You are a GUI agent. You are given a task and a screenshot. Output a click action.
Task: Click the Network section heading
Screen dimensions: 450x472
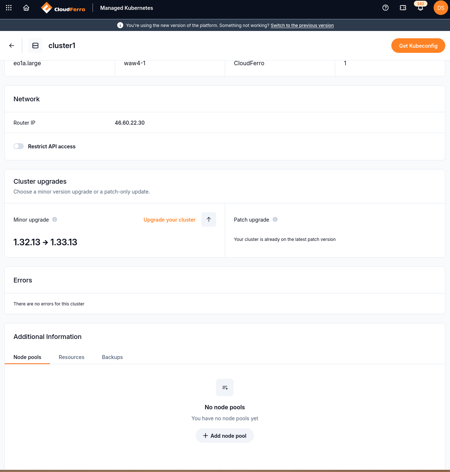click(27, 99)
